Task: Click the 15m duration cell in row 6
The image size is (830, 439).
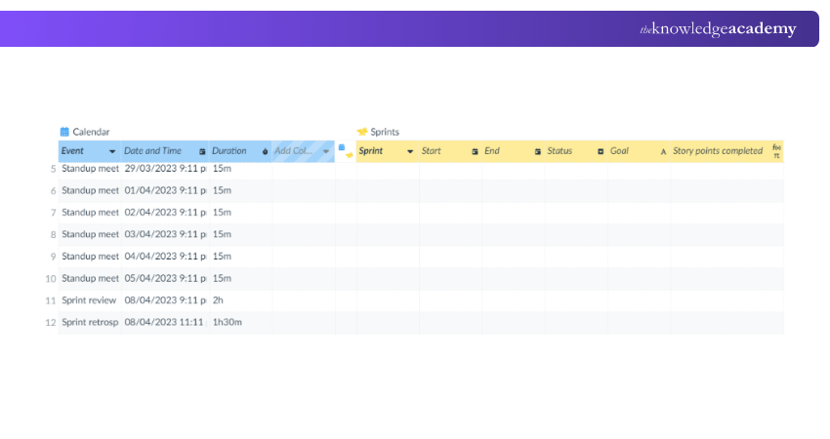Action: tap(241, 190)
